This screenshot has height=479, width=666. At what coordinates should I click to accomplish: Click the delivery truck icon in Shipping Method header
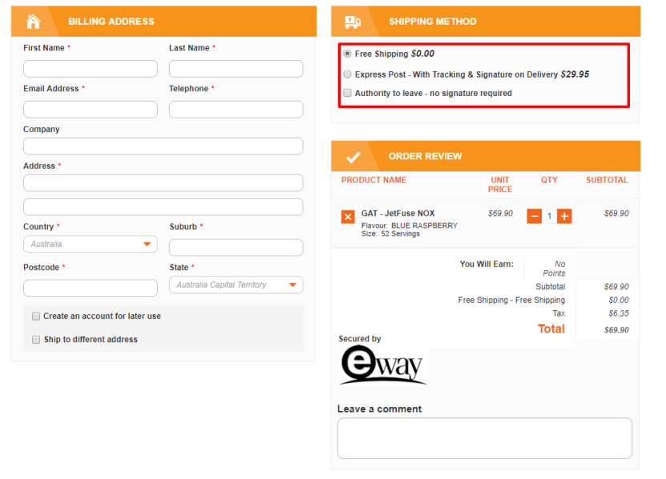coord(353,22)
